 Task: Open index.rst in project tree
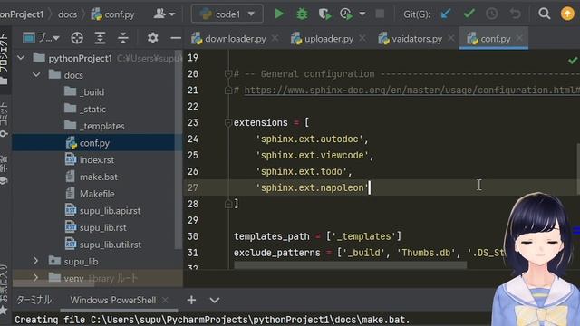pos(97,160)
